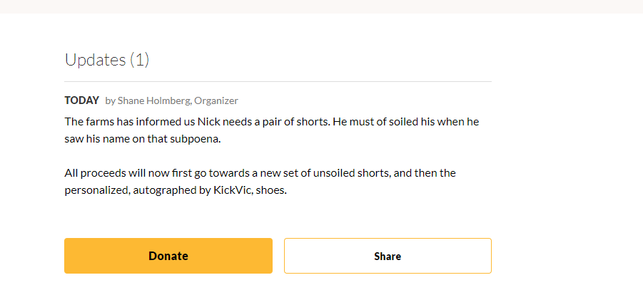Click the line starting "personalized, autographed by"
643x290 pixels.
(x=176, y=191)
